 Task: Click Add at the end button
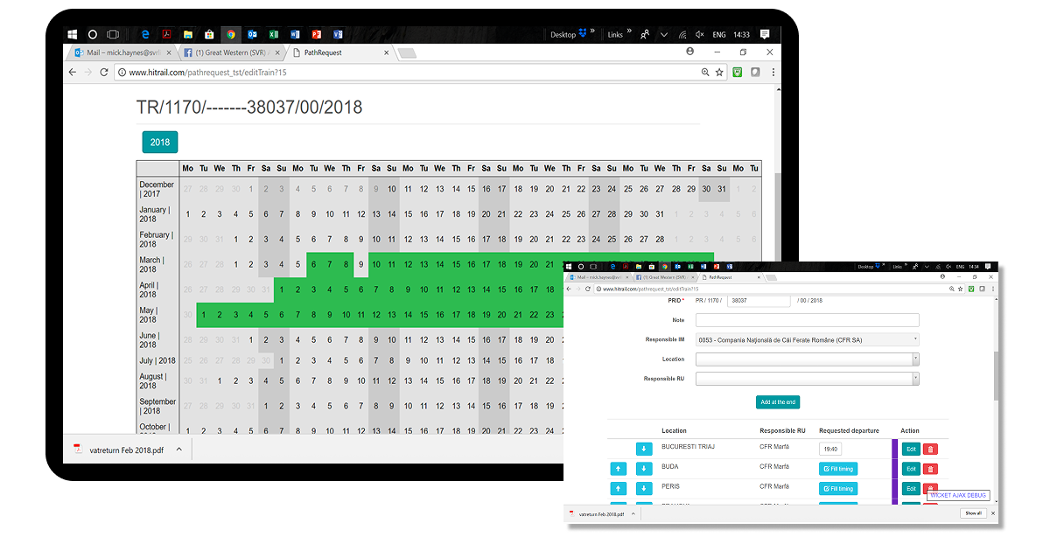click(778, 402)
